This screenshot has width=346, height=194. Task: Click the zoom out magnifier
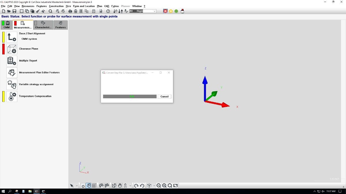pos(159,186)
